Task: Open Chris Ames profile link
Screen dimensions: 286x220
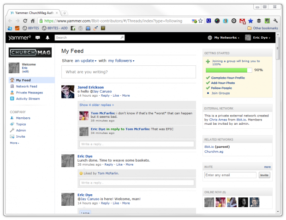Action: click(x=218, y=120)
